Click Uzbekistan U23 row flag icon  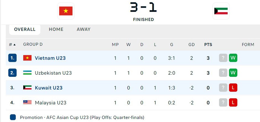28,73
